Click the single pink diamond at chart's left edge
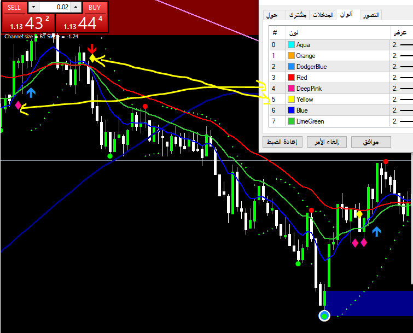413x333 pixels. coord(18,105)
